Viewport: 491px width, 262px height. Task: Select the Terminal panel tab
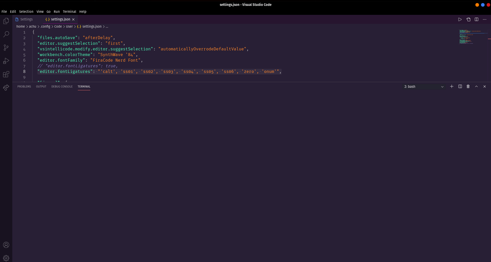[84, 86]
